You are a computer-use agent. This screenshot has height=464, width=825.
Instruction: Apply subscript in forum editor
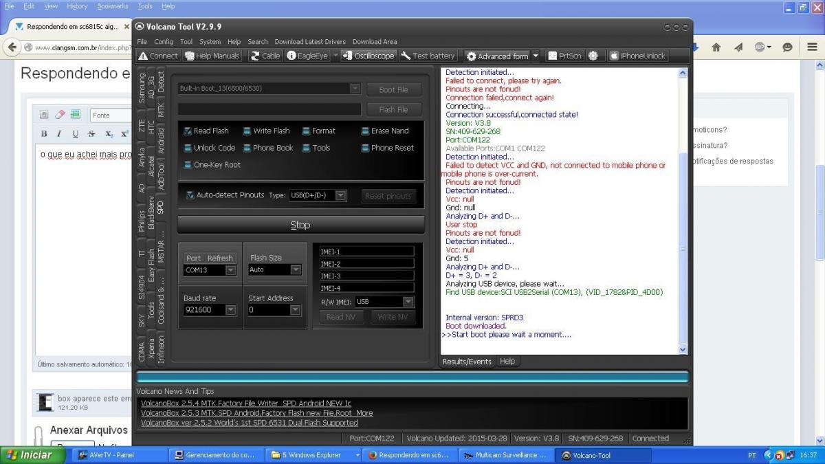[x=109, y=134]
